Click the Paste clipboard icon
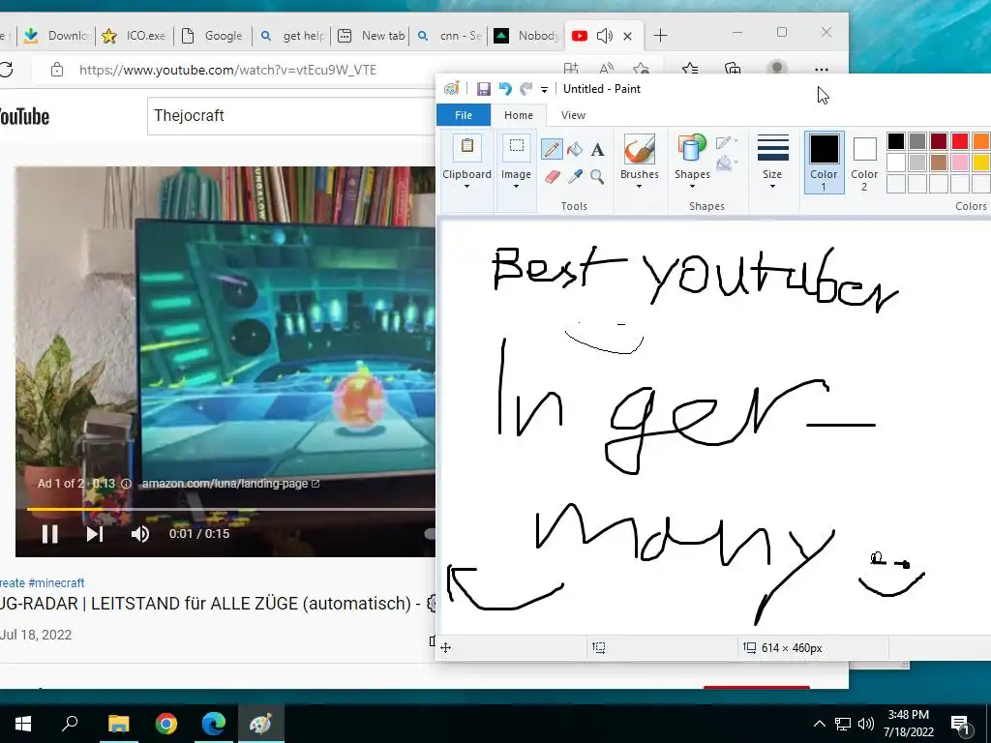991x743 pixels. pos(467,149)
